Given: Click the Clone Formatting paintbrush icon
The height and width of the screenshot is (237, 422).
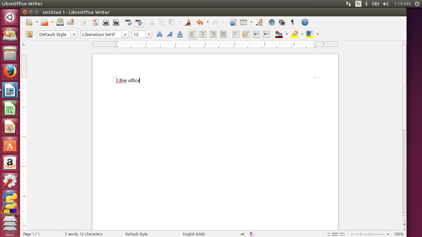Looking at the screenshot, I should pyautogui.click(x=188, y=22).
